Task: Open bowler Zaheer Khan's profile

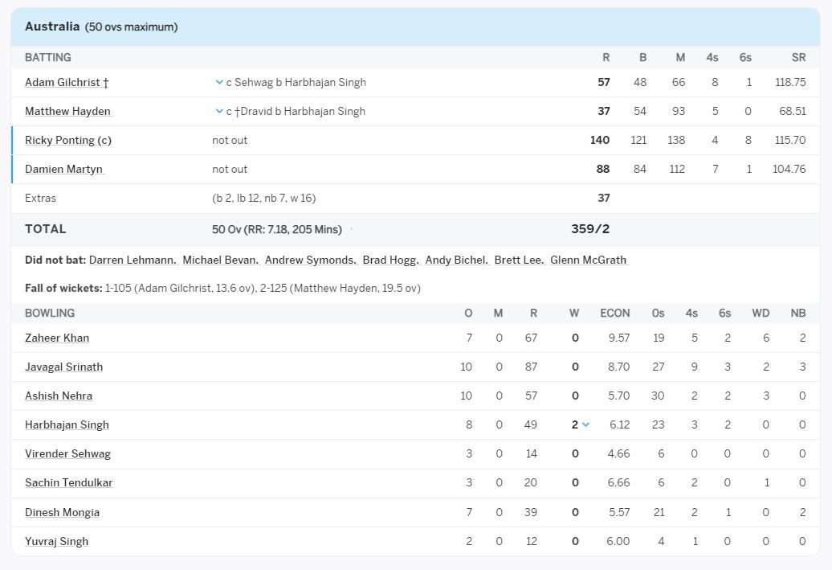Action: point(57,338)
